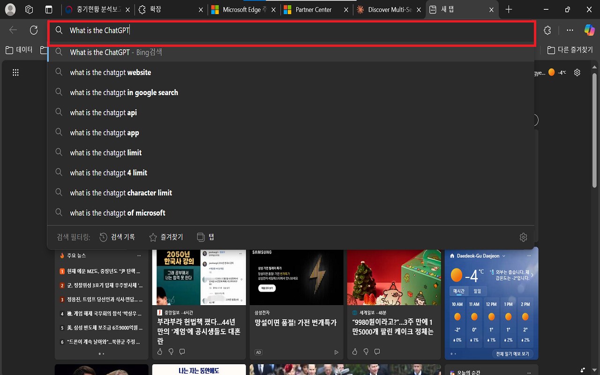
Task: Open comments on the 세계일보 article
Action: coord(377,352)
